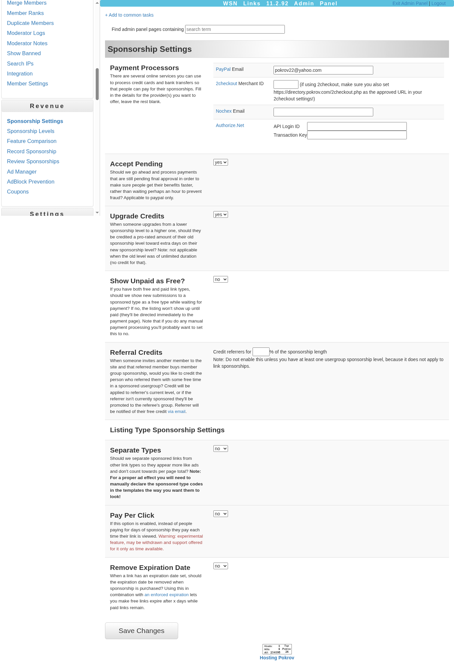The image size is (454, 661).
Task: Open the Authorize.Net link
Action: coord(230,125)
